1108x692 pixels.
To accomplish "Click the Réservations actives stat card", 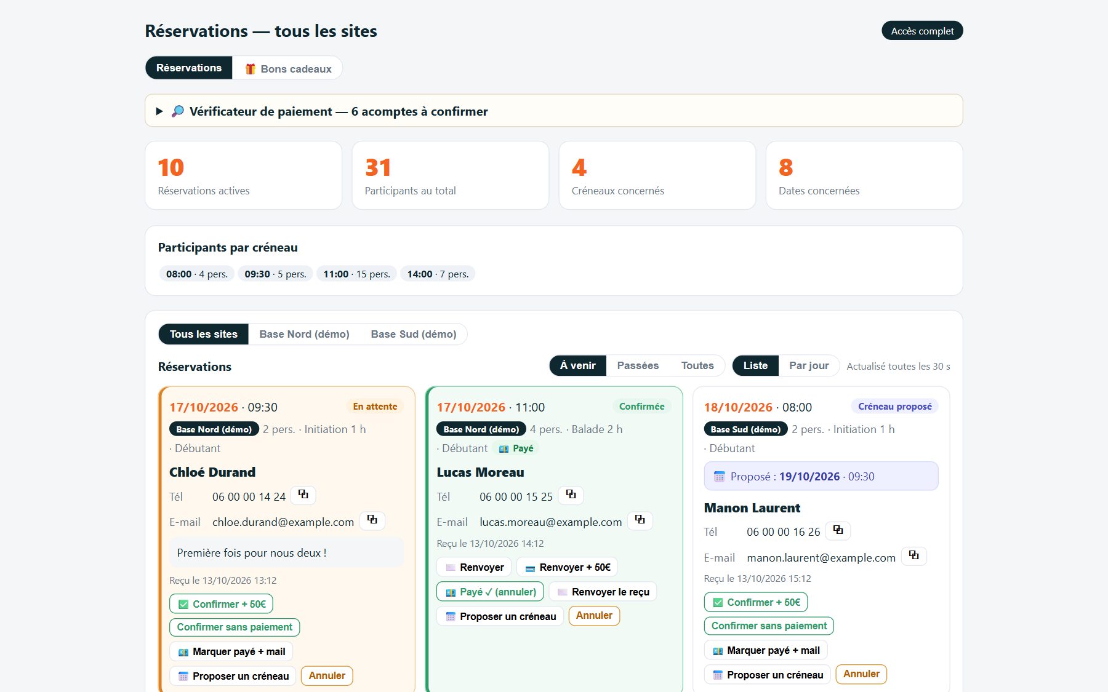I will click(243, 175).
